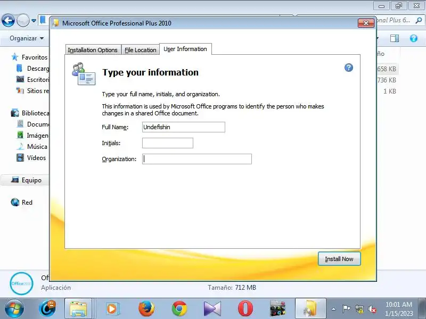The image size is (426, 319).
Task: Open the Explorer recent locations dropdown arrow
Action: click(x=34, y=21)
